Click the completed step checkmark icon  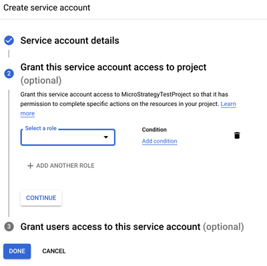[9, 41]
